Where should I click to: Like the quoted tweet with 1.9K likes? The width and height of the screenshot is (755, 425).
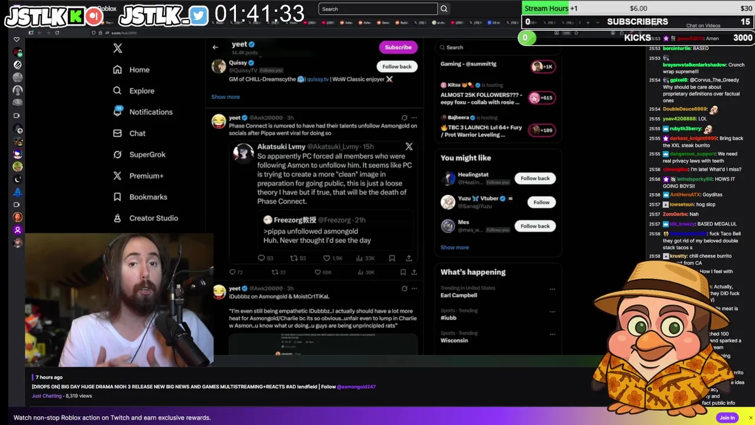[333, 258]
